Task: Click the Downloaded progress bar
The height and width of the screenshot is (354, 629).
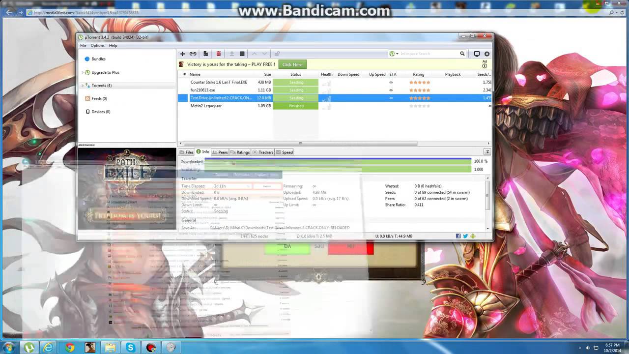Action: (338, 161)
